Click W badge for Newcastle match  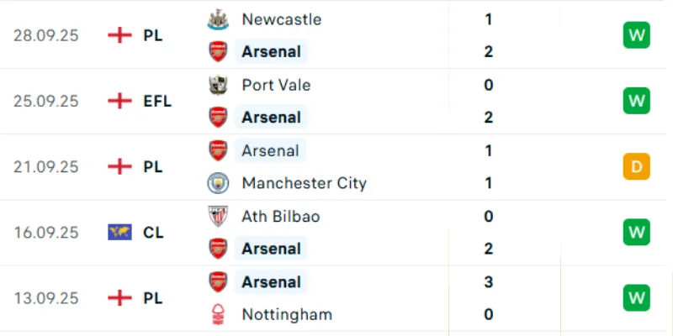click(636, 35)
